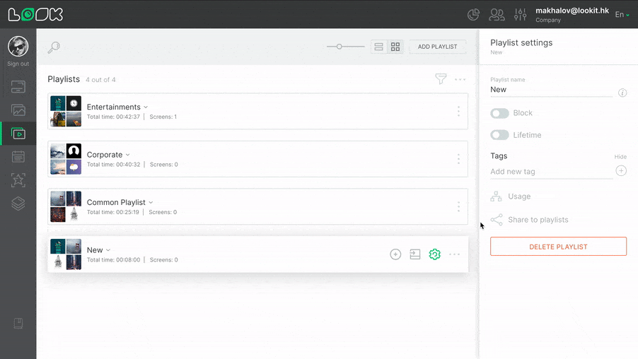Screen dimensions: 638x359
Task: Click the Add new tag input field
Action: point(550,172)
